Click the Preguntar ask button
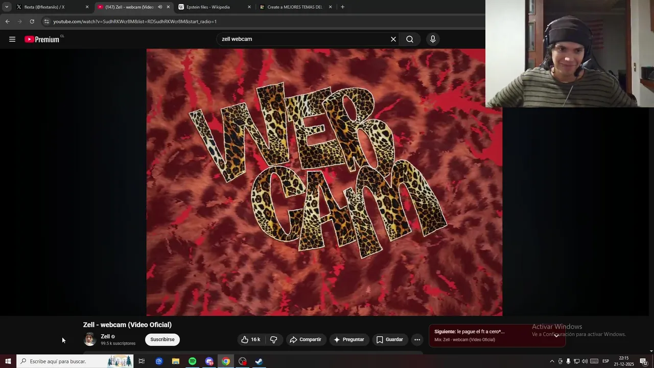Viewport: 654px width, 368px height. tap(349, 339)
